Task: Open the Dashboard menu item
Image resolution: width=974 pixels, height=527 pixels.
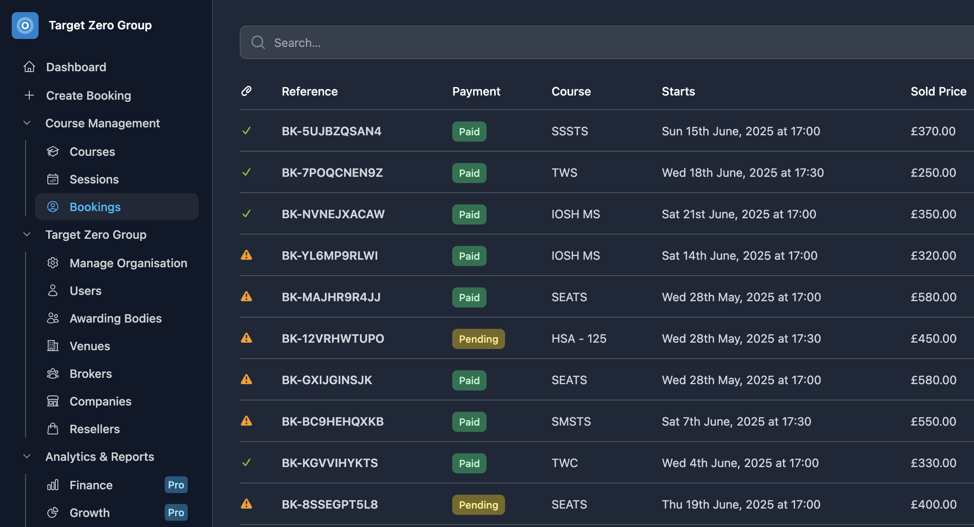Action: coord(75,67)
